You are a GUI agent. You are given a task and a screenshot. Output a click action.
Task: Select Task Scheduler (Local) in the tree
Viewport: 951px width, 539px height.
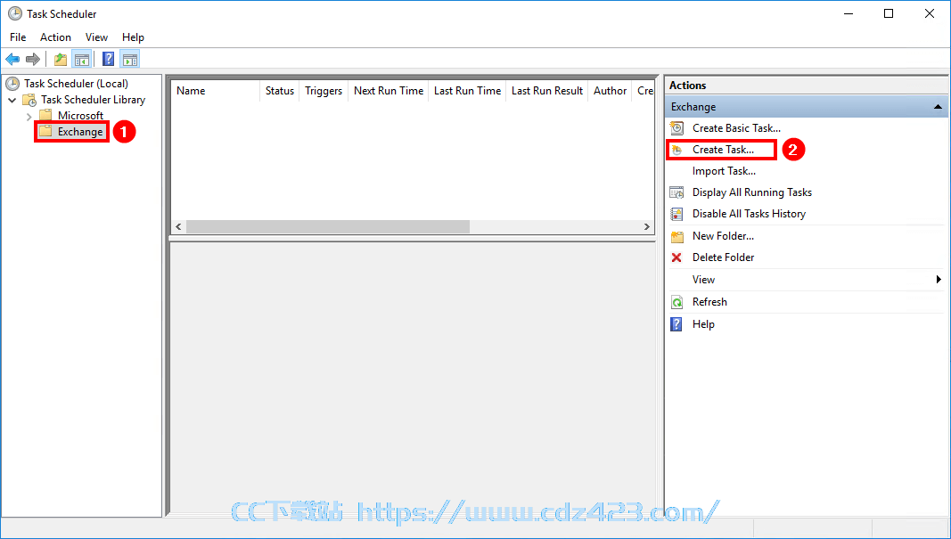(x=77, y=84)
